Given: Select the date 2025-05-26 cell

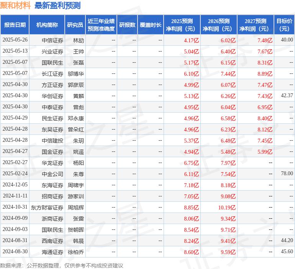Looking at the screenshot, I should point(15,40).
